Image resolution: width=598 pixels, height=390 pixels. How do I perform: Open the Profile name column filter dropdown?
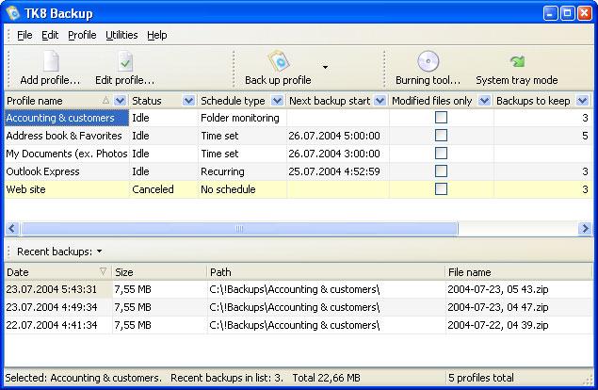(120, 101)
